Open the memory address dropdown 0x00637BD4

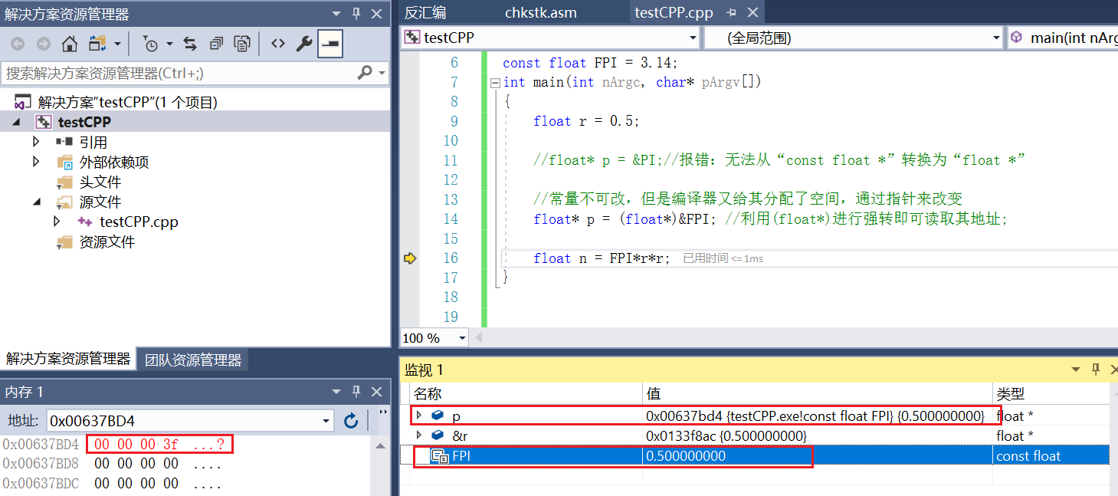tap(326, 421)
